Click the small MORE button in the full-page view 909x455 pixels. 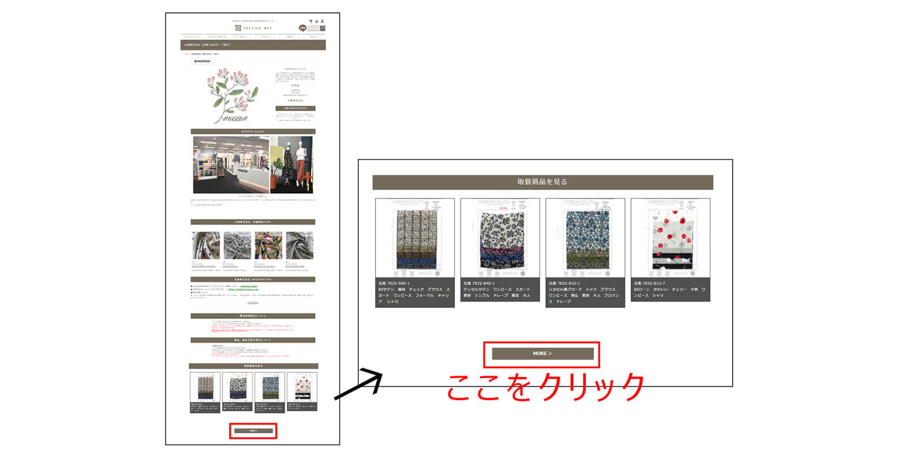pos(253,431)
